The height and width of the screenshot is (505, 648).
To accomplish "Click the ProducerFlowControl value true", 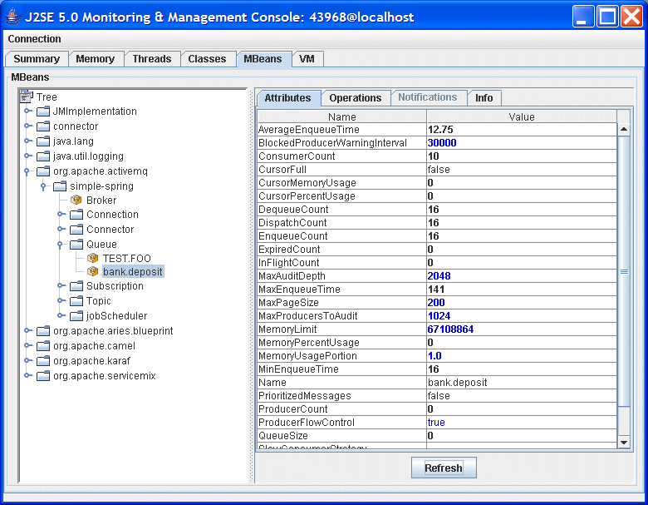I will [x=436, y=422].
